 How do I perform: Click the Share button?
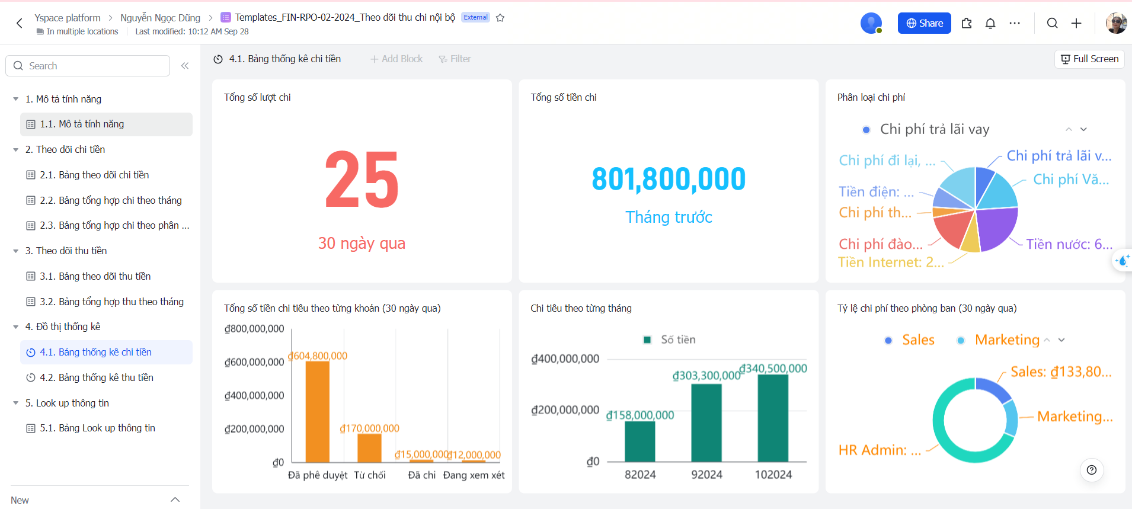(x=924, y=23)
